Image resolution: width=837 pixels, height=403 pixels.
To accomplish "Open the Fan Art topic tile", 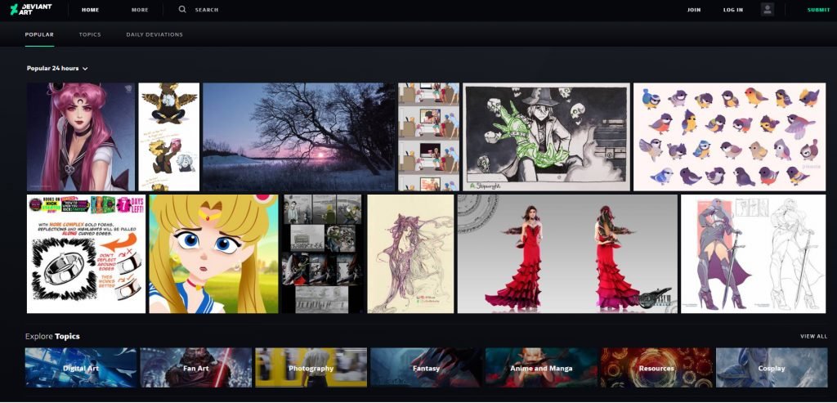I will pyautogui.click(x=196, y=368).
